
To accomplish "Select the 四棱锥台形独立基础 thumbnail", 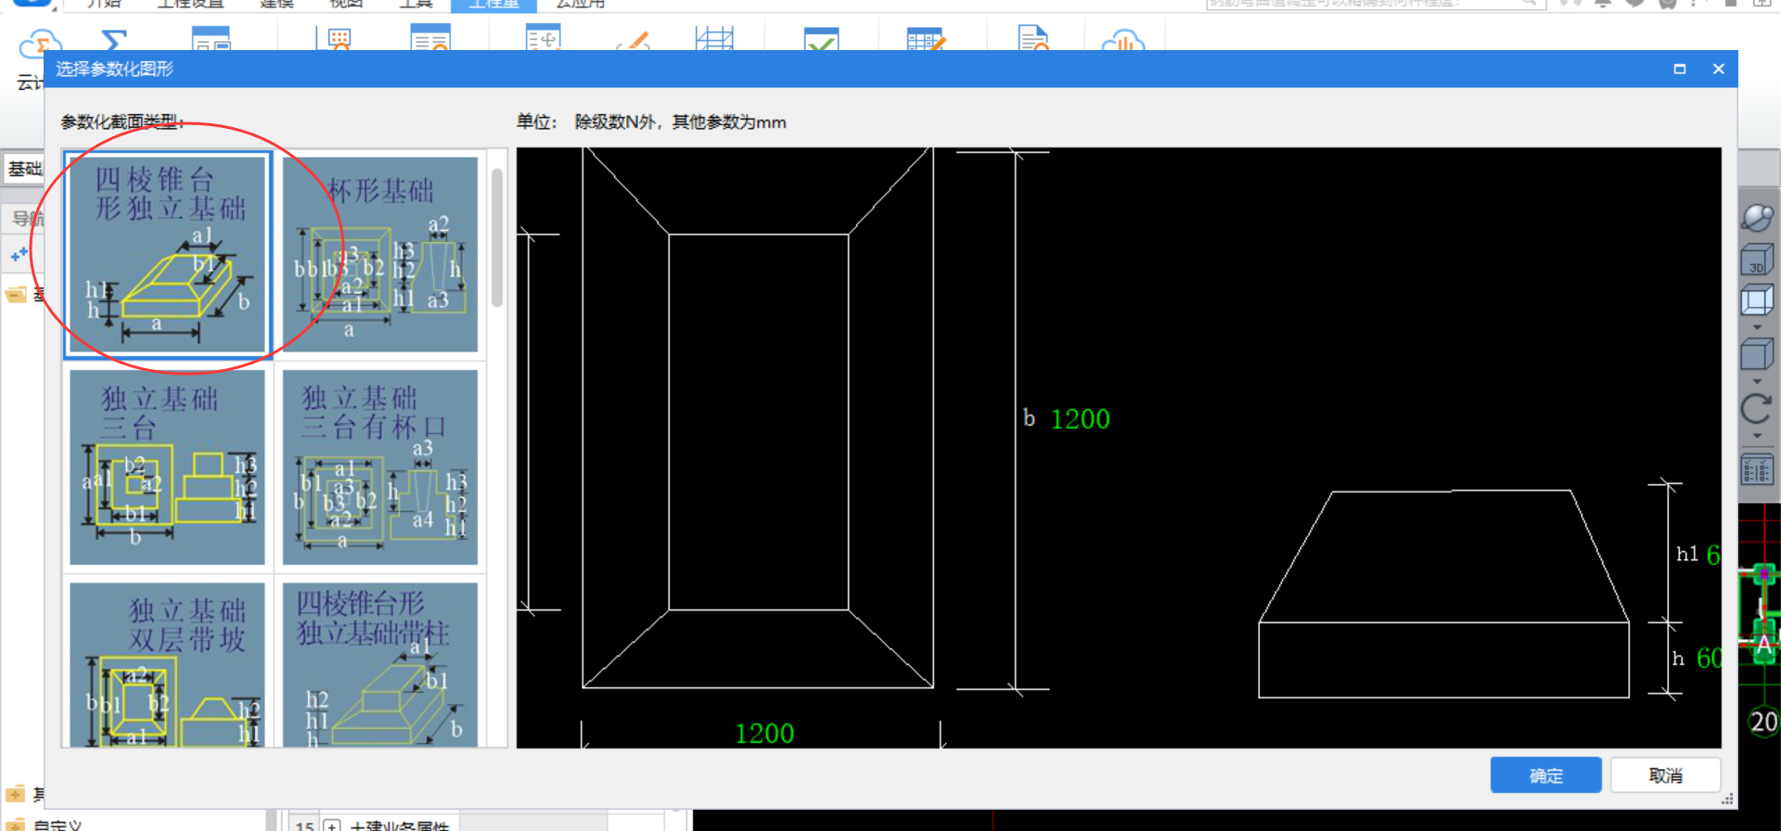I will (x=168, y=254).
